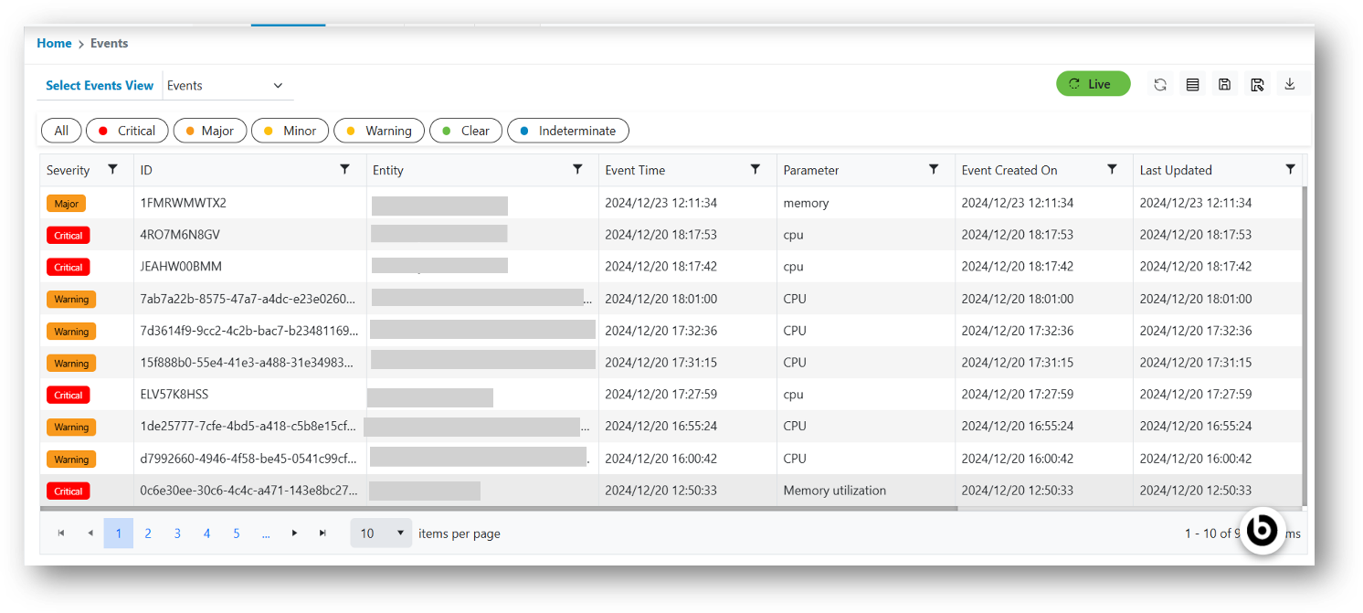Select event ID starting 0c6e30ee-30c6
The image size is (1363, 613).
click(248, 491)
